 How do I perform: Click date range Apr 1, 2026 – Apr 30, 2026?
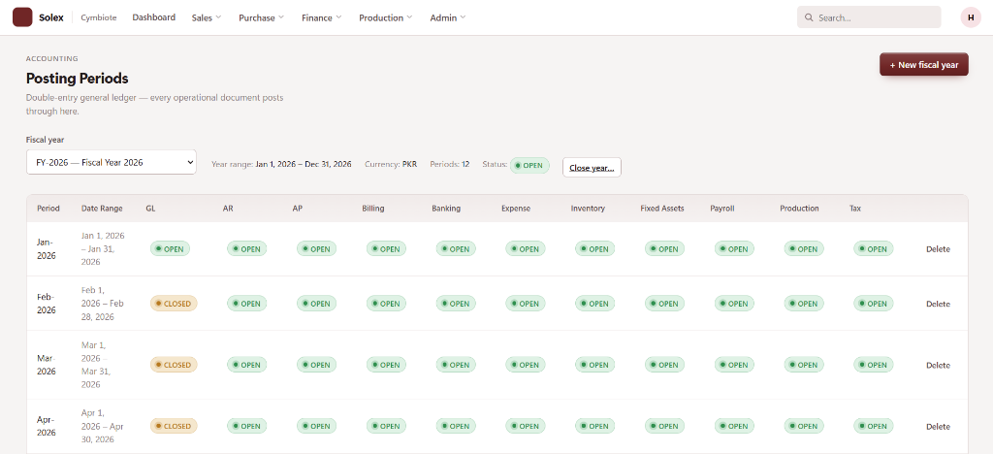pyautogui.click(x=103, y=426)
